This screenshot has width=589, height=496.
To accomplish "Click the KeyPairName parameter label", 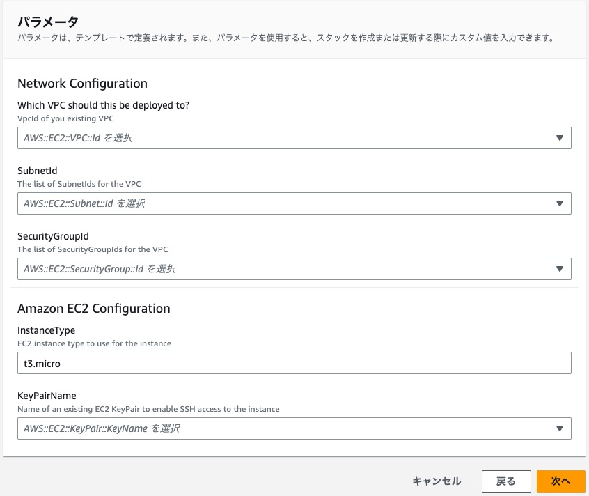I will [x=46, y=395].
